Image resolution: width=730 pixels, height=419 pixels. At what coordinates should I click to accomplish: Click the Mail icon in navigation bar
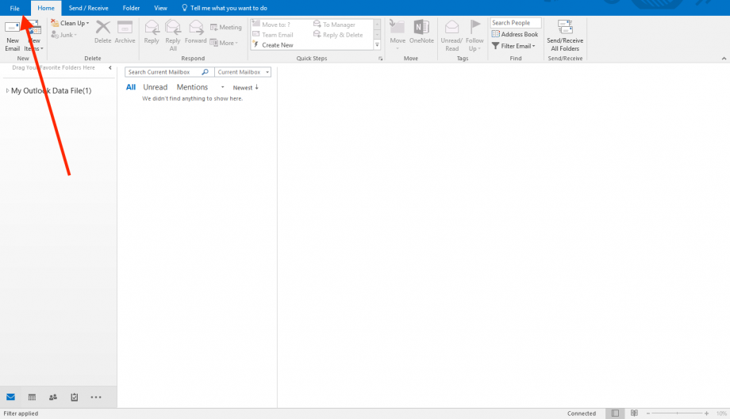click(11, 397)
